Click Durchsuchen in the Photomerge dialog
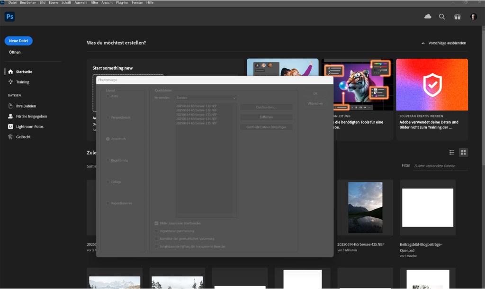 click(x=266, y=106)
